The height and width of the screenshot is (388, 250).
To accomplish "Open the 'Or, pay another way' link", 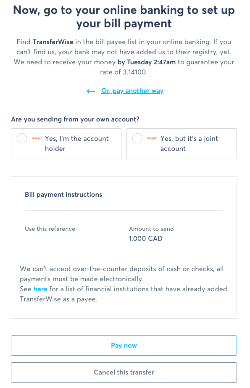I will 132,91.
